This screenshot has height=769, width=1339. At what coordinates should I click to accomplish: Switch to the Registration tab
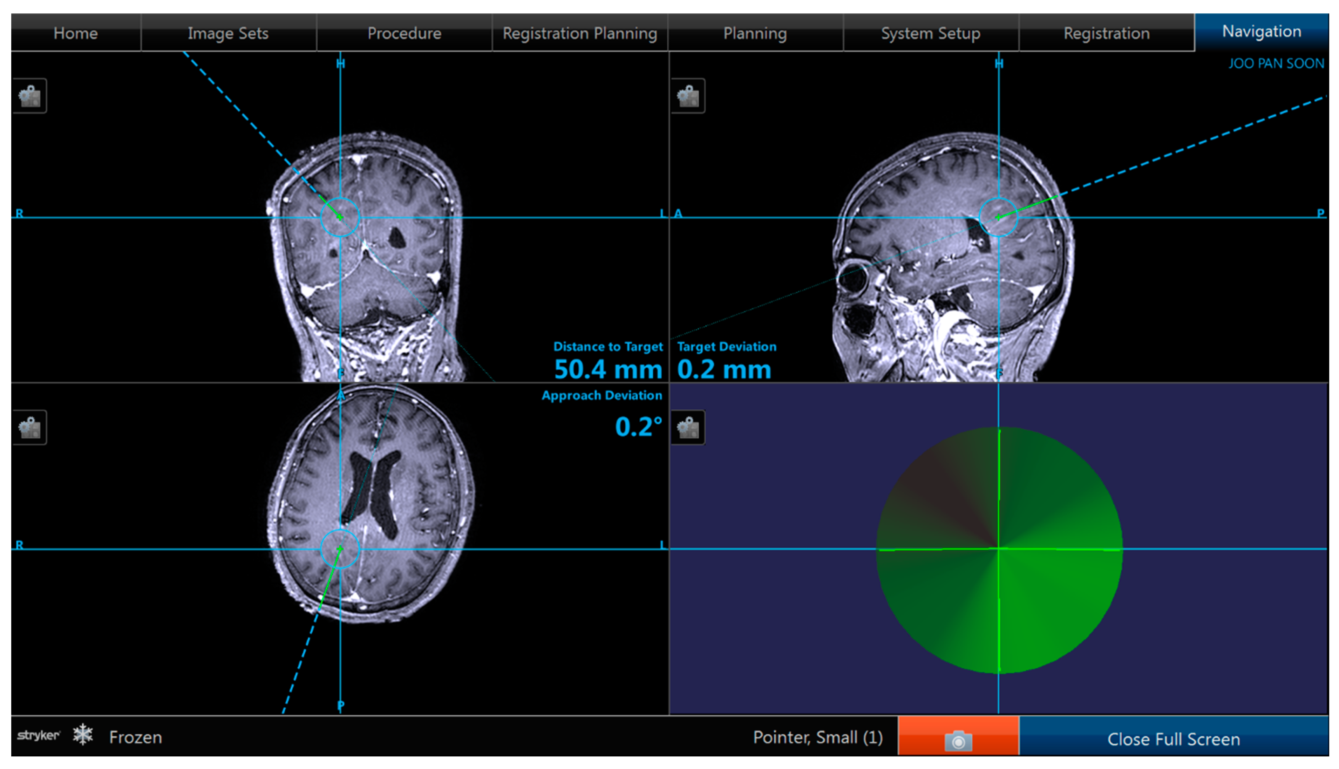tap(1106, 33)
